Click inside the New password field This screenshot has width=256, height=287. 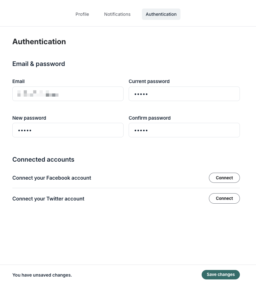pyautogui.click(x=68, y=130)
